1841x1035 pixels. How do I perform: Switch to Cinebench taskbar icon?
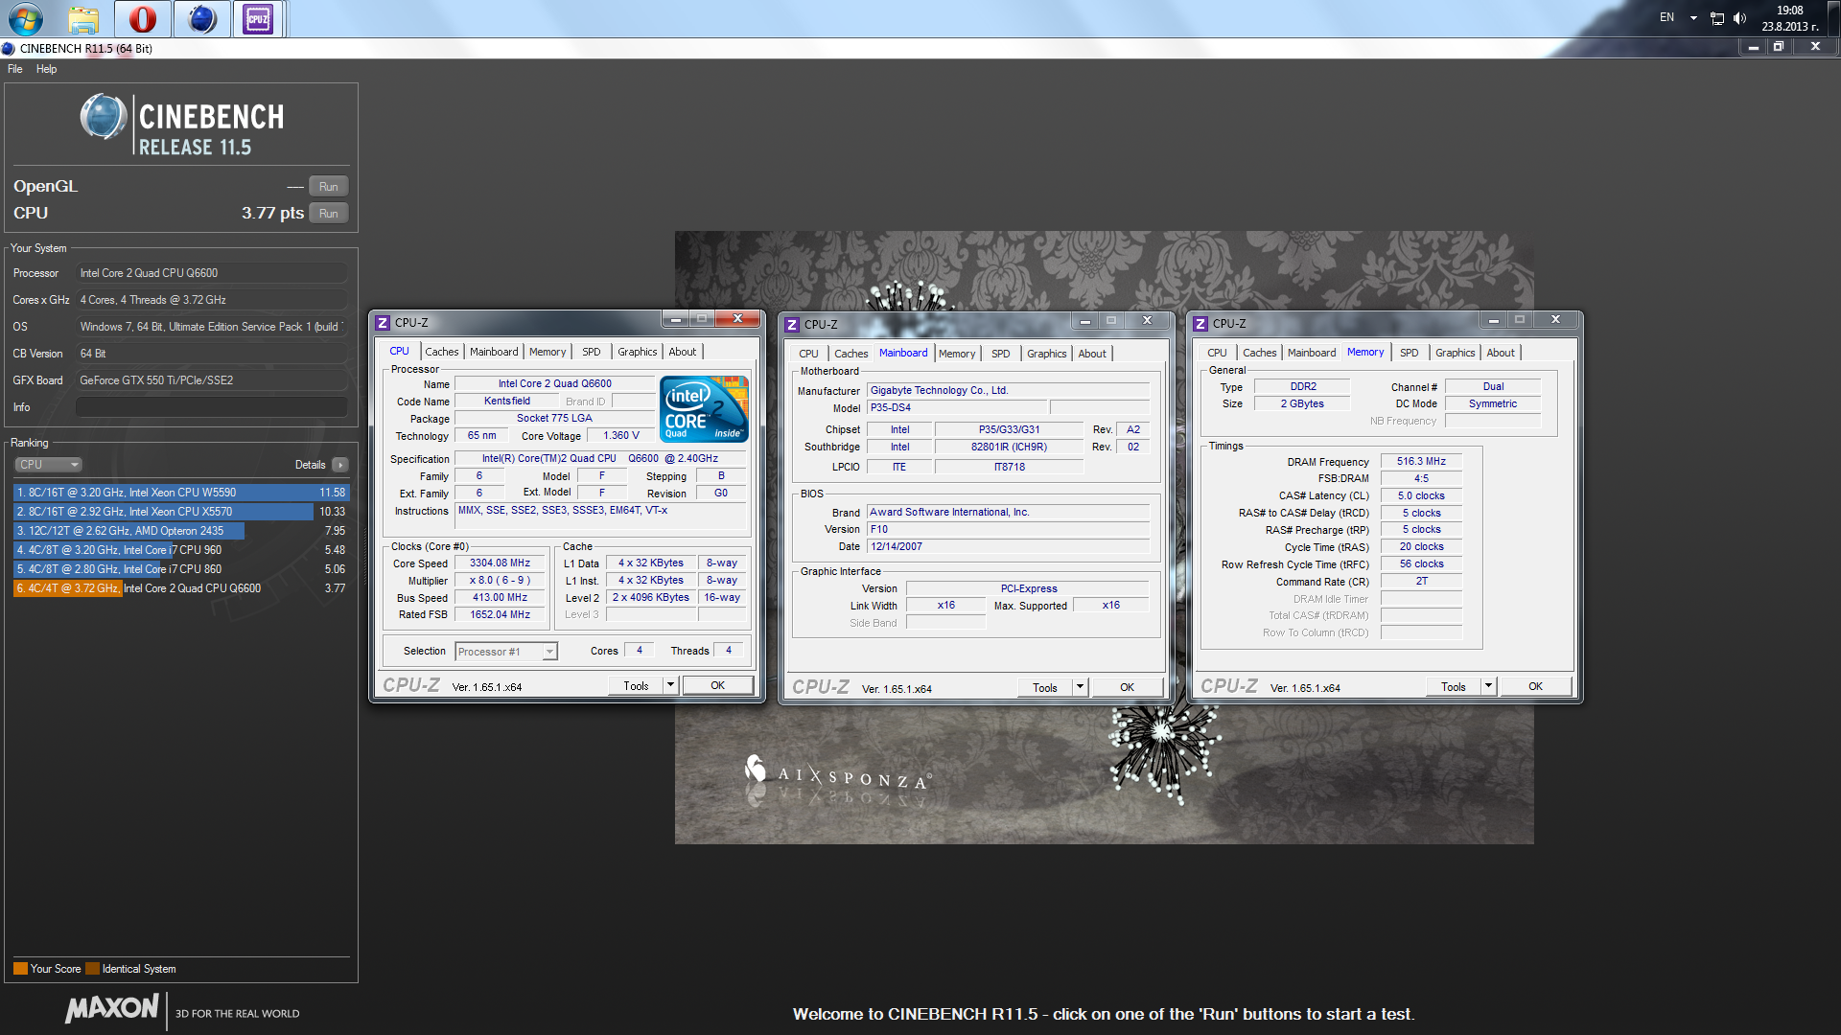pyautogui.click(x=202, y=18)
